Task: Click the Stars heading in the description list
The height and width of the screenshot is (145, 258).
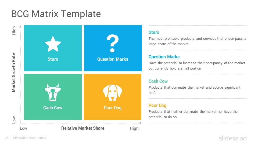Action: (154, 32)
